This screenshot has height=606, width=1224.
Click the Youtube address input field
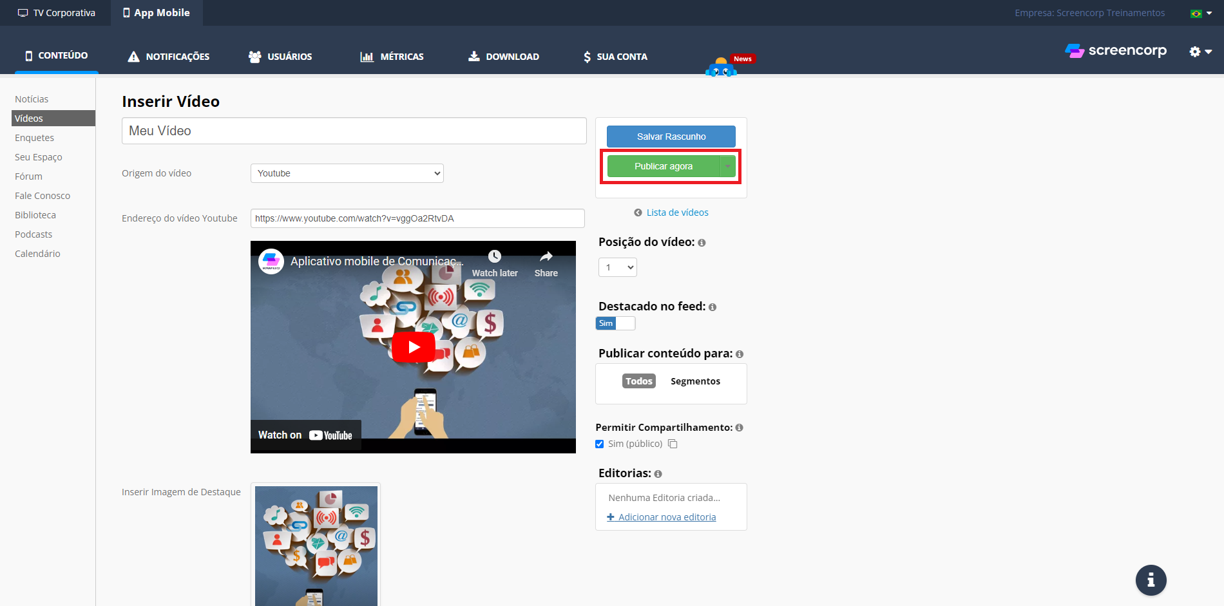pos(417,218)
